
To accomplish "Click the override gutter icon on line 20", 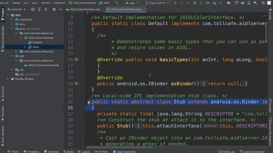I will [x=76, y=84].
